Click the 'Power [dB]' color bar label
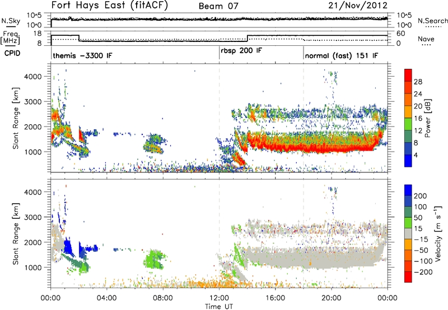The image size is (448, 310). point(428,118)
